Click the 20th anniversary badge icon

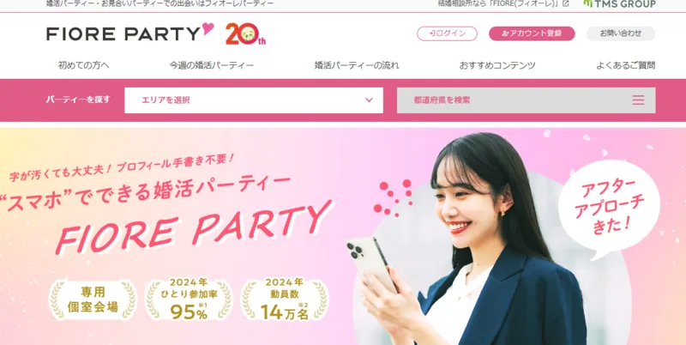[245, 33]
